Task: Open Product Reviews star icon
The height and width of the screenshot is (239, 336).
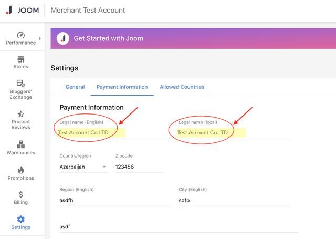Action: [x=21, y=114]
